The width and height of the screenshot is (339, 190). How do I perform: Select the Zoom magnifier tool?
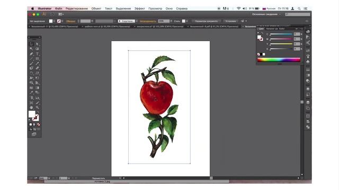click(37, 108)
